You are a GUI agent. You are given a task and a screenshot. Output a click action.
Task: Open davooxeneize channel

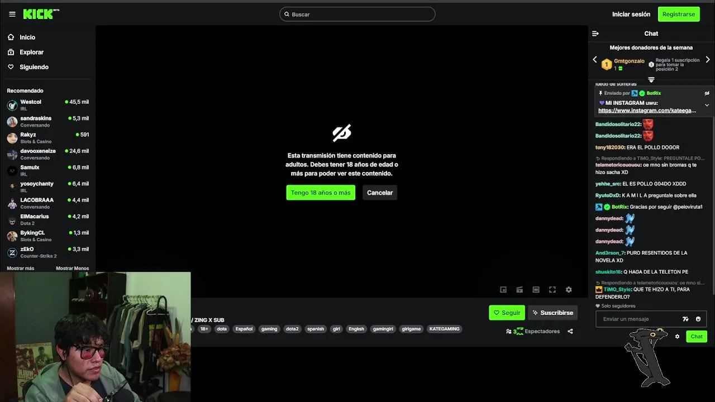click(x=47, y=154)
